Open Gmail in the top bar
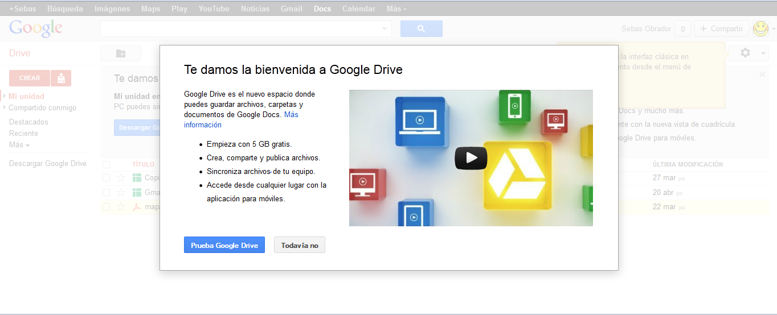Screen dimensions: 777x315 [x=292, y=9]
